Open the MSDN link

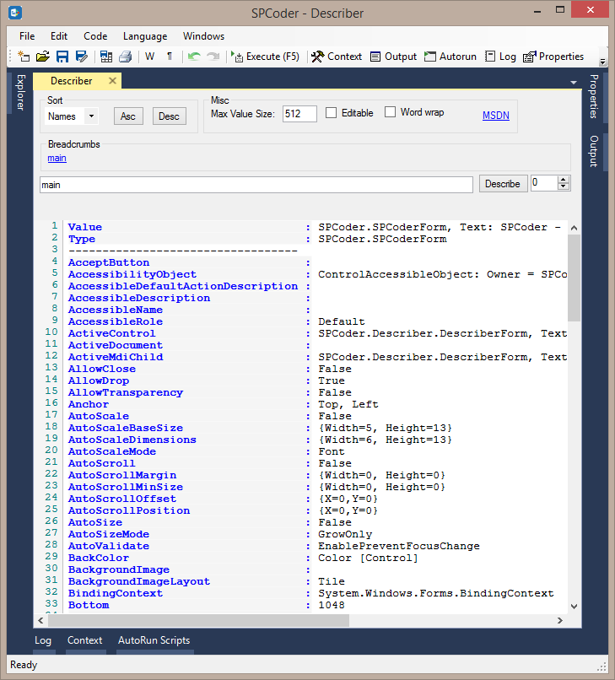tap(496, 116)
